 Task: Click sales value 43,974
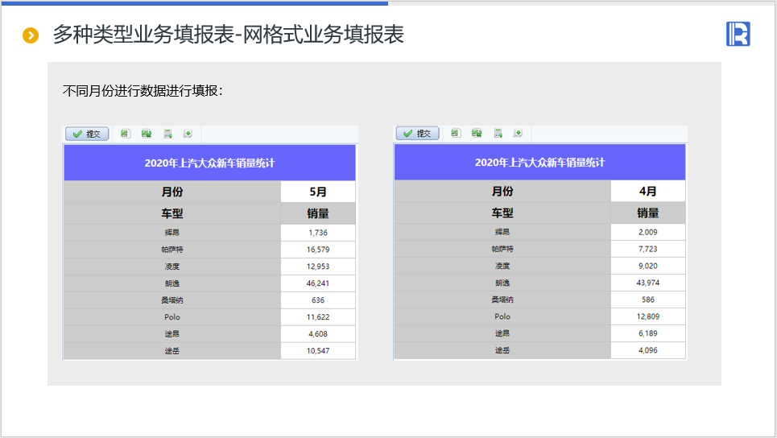pyautogui.click(x=648, y=283)
